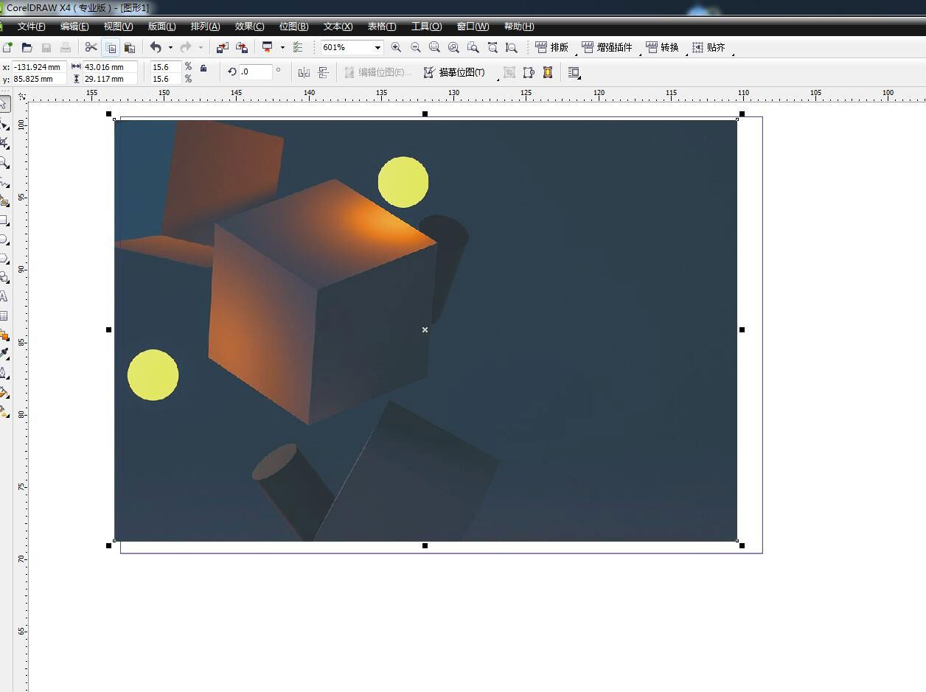Screen dimensions: 926x692
Task: Click the rotation angle input field
Action: (255, 72)
